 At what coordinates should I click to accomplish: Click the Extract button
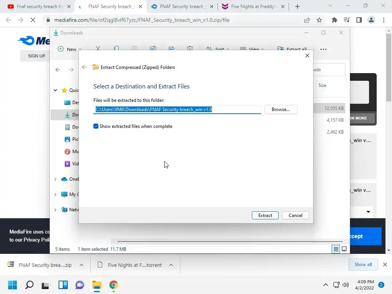point(265,215)
